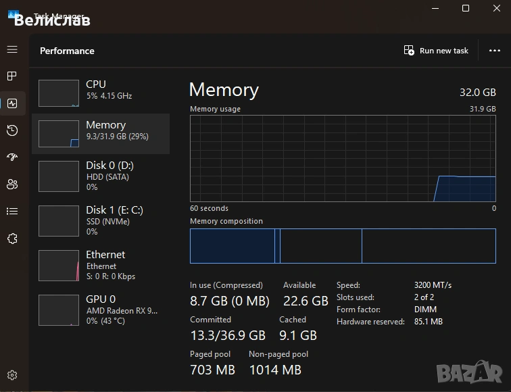Open the Services puzzle-piece icon
Image resolution: width=511 pixels, height=392 pixels.
(12, 239)
